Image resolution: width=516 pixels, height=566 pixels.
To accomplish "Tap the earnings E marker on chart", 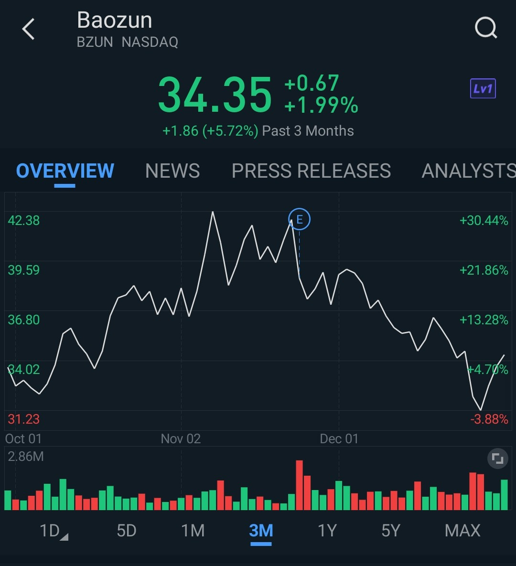I will pyautogui.click(x=300, y=219).
